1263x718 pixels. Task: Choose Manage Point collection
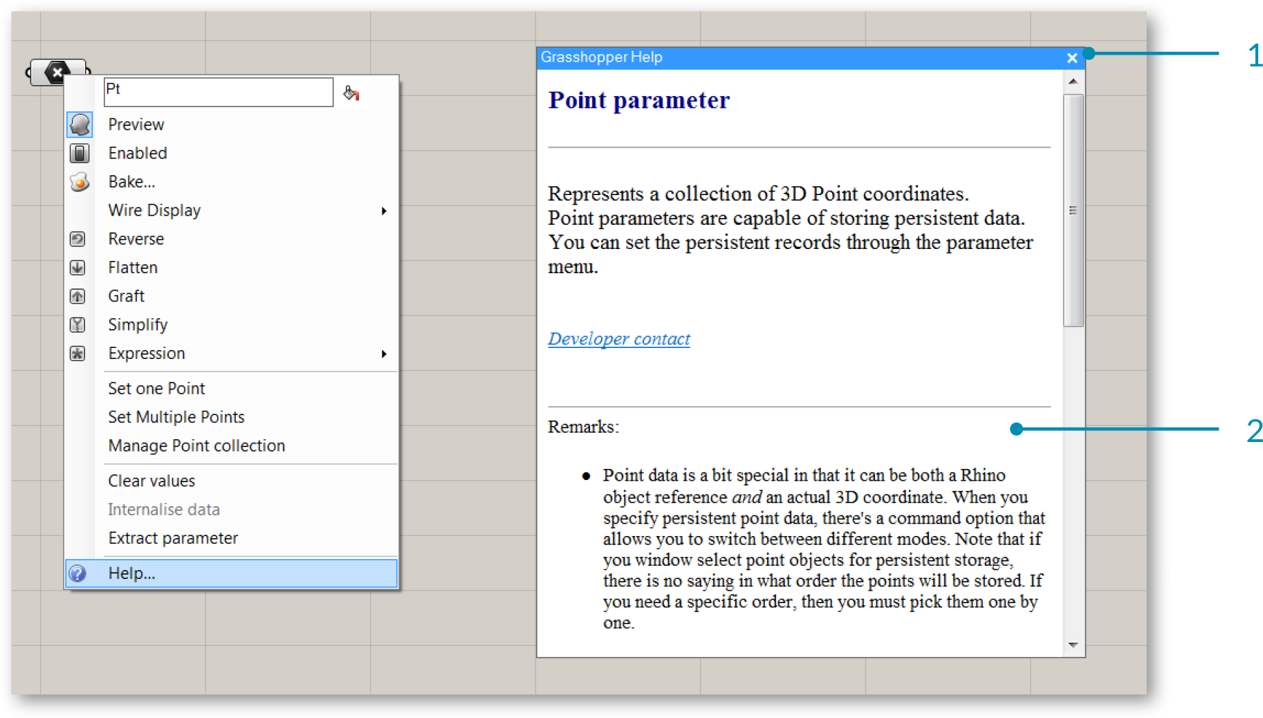click(x=196, y=446)
